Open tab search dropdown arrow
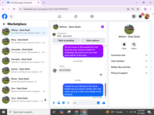Viewport: 154px width, 115px height. 3,3
